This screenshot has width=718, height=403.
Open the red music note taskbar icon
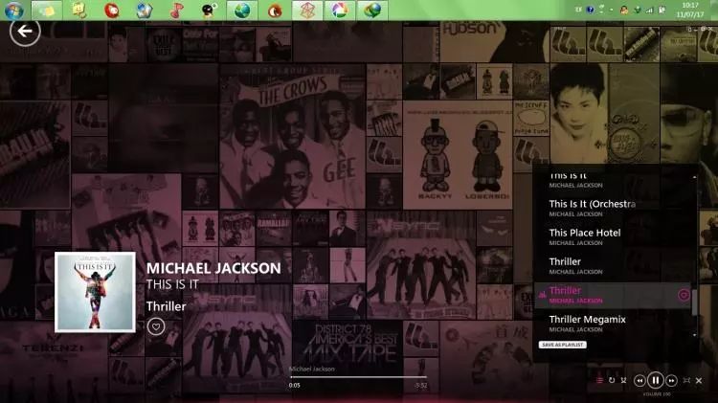coord(176,11)
